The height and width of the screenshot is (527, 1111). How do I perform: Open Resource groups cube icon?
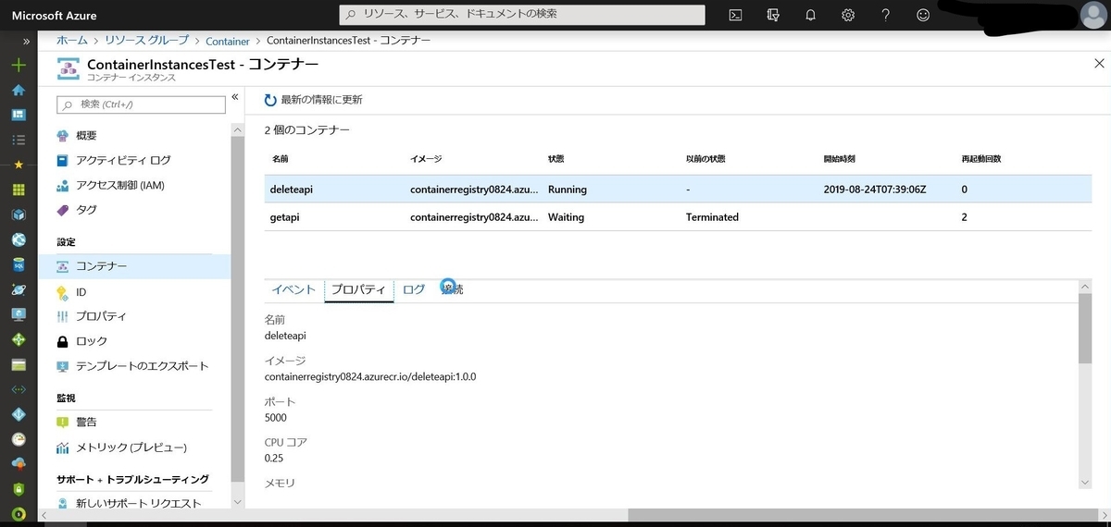tap(18, 214)
